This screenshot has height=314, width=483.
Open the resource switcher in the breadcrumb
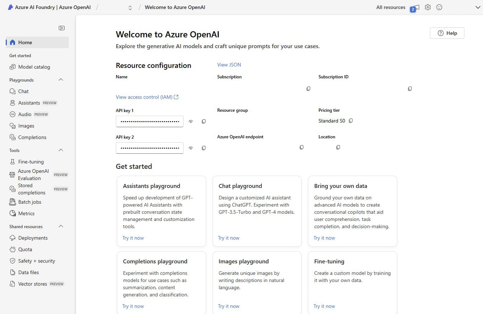click(x=130, y=8)
